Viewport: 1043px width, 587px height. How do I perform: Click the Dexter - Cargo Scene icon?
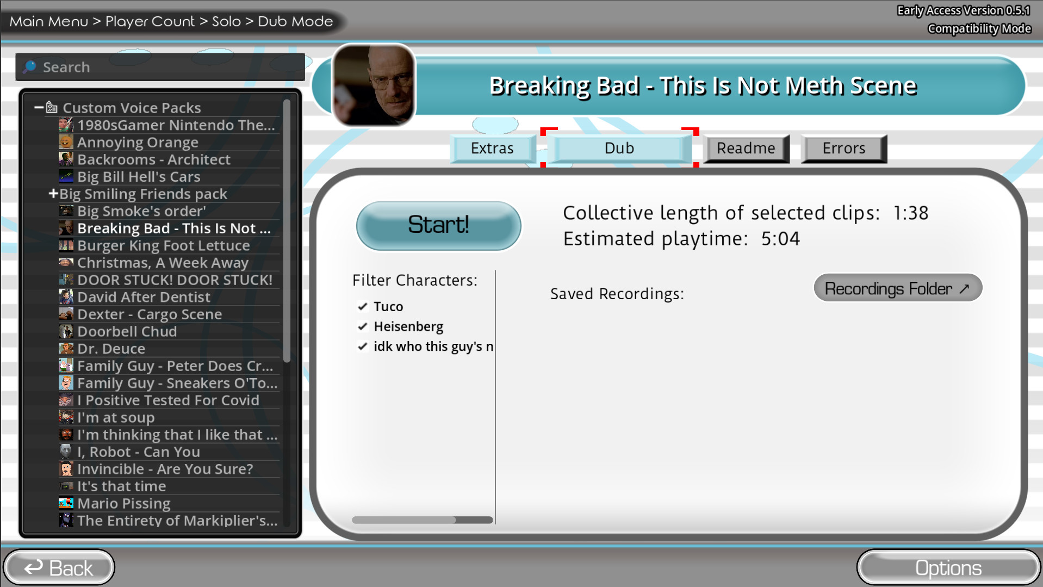click(x=66, y=314)
